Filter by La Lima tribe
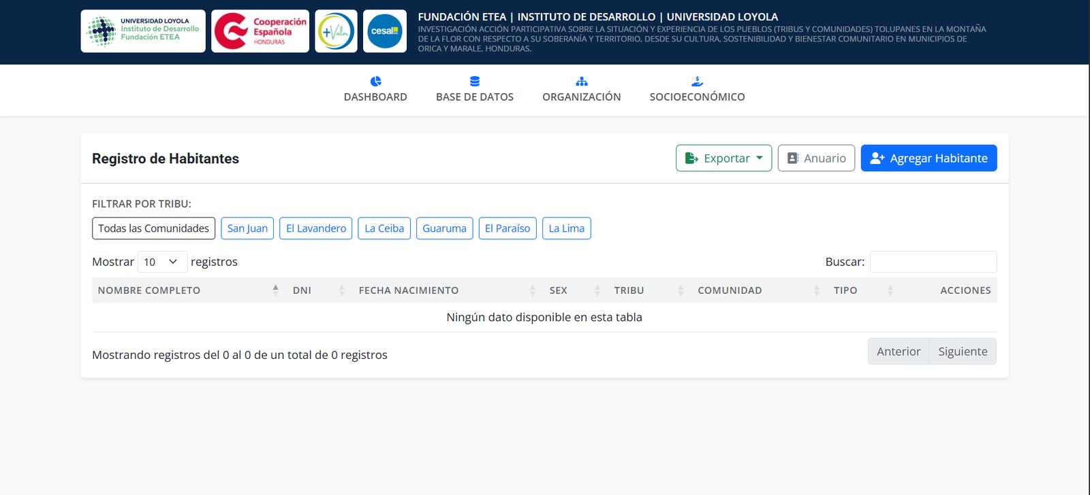1090x495 pixels. click(567, 228)
